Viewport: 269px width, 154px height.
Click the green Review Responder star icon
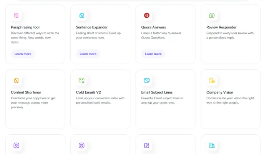coord(212,15)
